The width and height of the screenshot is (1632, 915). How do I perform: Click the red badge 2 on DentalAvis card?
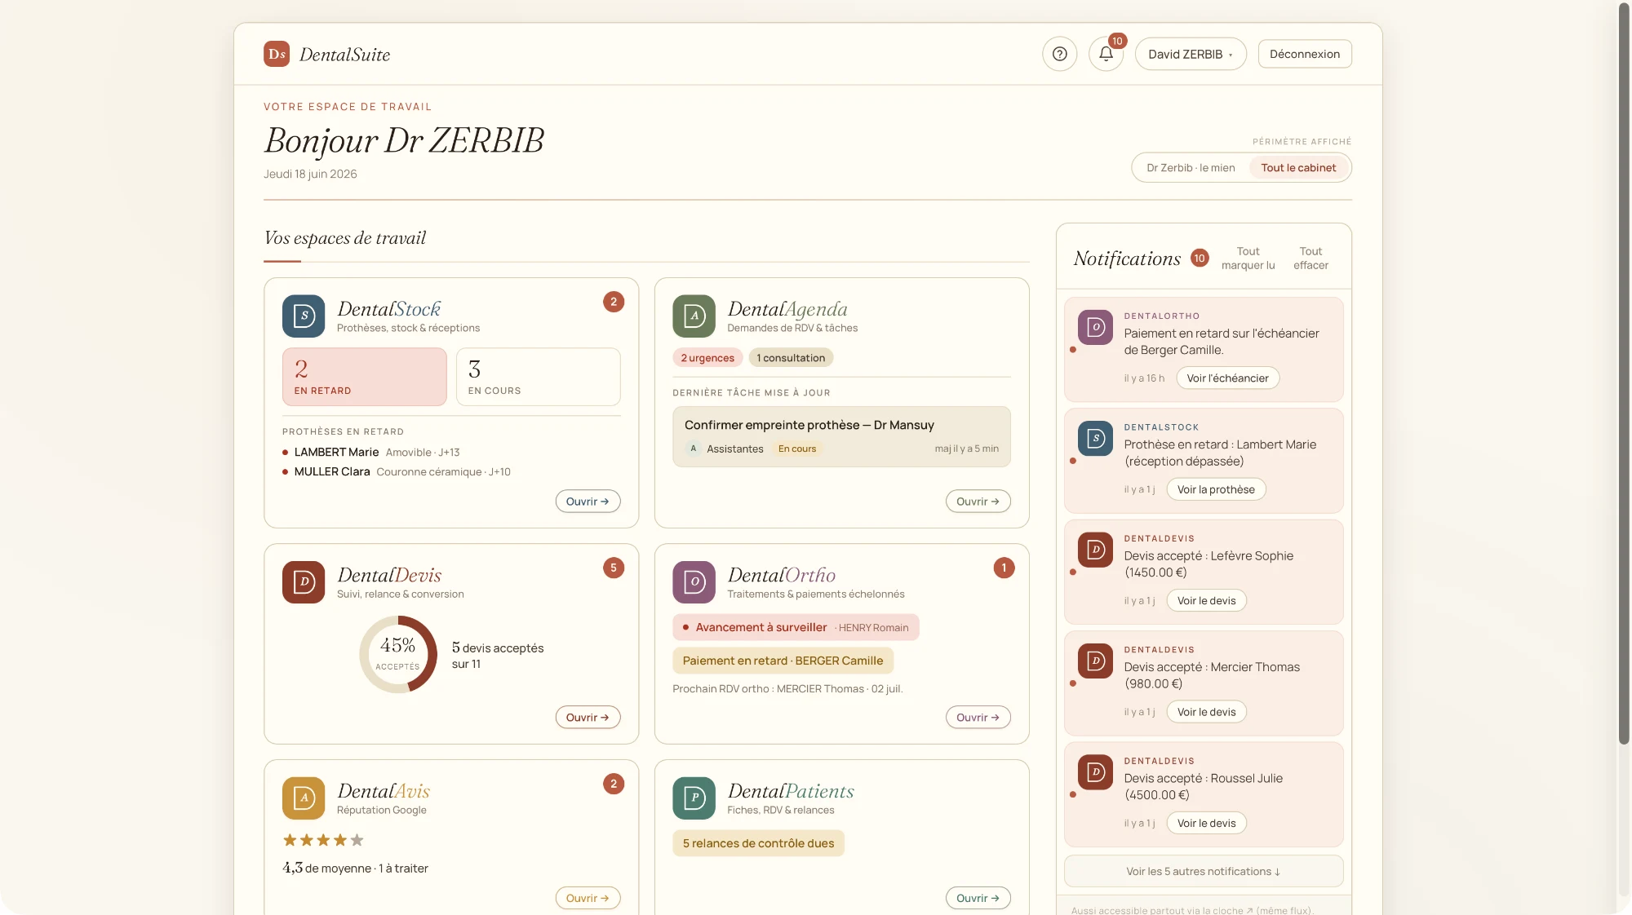614,784
